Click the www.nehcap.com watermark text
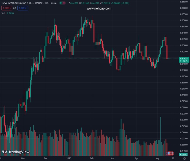 coord(99,9)
